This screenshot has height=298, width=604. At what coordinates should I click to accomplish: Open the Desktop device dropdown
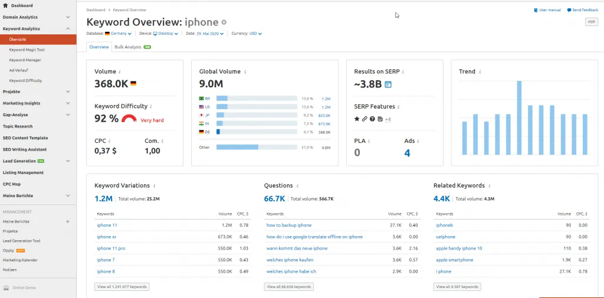(x=166, y=34)
